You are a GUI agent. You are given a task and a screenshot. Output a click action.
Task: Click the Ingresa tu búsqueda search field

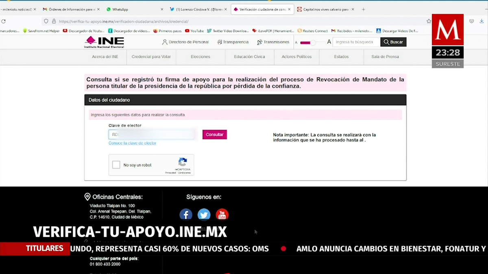[356, 42]
